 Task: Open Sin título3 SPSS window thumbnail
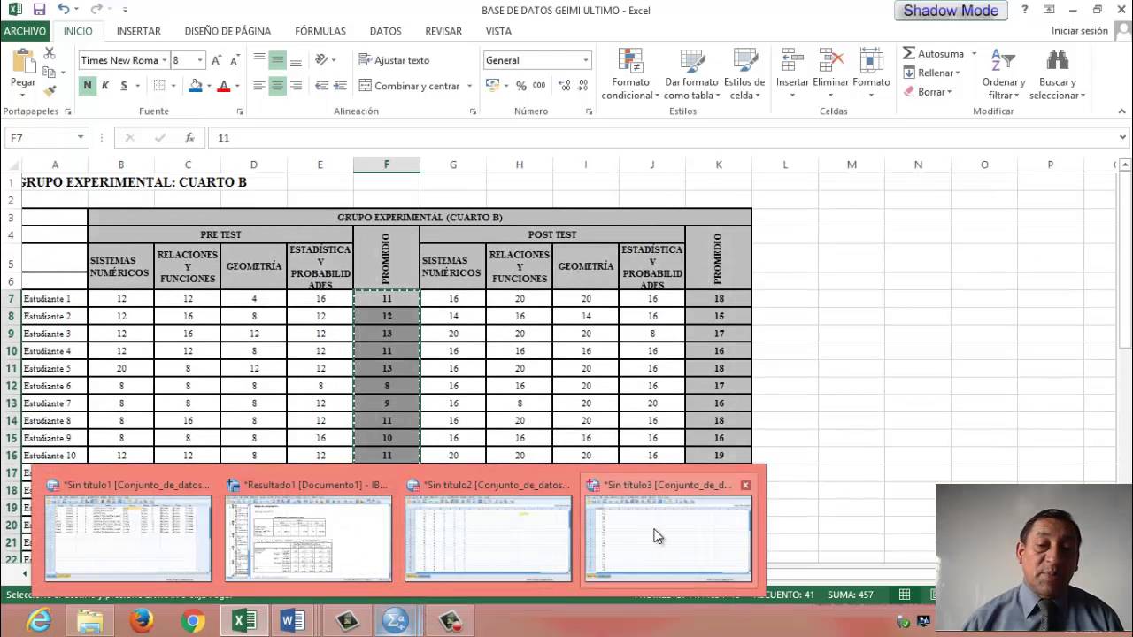668,532
